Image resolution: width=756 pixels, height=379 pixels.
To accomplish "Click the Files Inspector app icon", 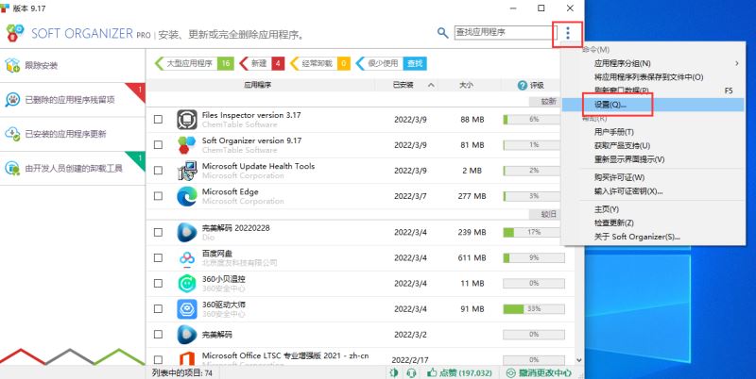I will pyautogui.click(x=186, y=120).
